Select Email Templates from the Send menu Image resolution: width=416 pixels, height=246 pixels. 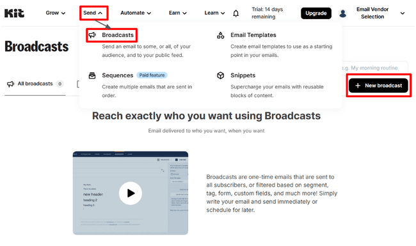(253, 35)
